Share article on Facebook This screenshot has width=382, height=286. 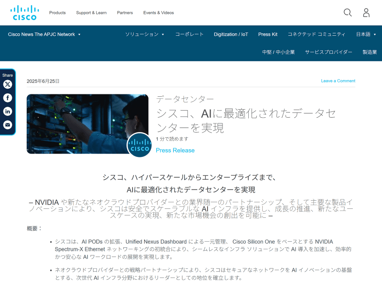[8, 98]
